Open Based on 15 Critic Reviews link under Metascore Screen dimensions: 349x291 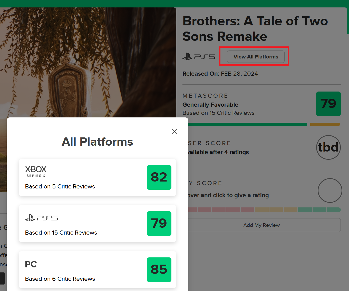pos(218,113)
